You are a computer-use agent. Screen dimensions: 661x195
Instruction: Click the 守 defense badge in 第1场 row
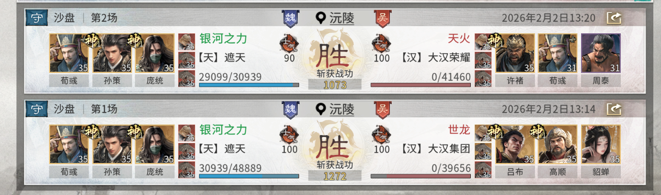[x=37, y=109]
